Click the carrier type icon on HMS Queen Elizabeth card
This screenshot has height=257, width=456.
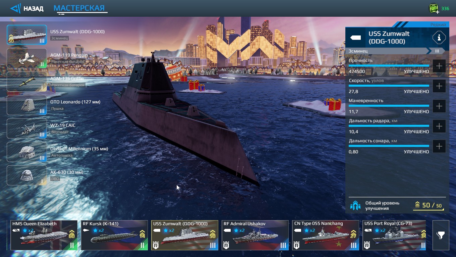tap(16, 231)
